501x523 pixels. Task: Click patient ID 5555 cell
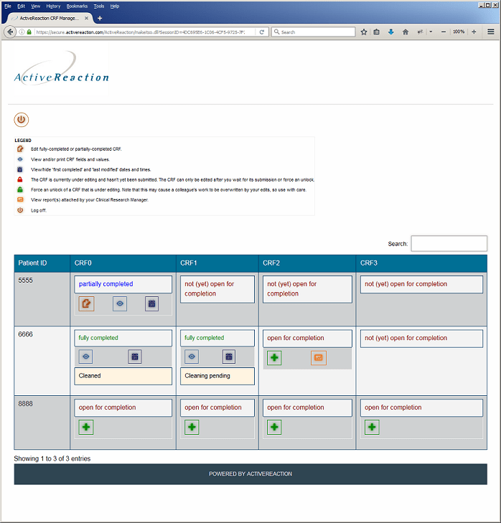click(42, 299)
